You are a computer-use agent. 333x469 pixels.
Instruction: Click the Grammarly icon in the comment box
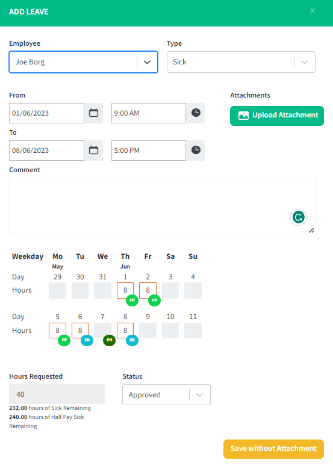(298, 217)
